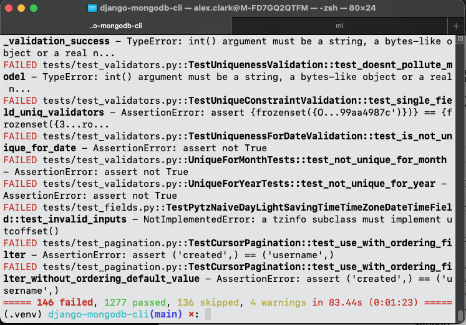This screenshot has height=325, width=466.
Task: Click 'ique_for_date' bold text
Action: point(39,148)
